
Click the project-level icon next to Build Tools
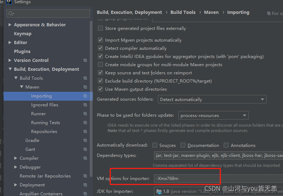click(x=85, y=78)
